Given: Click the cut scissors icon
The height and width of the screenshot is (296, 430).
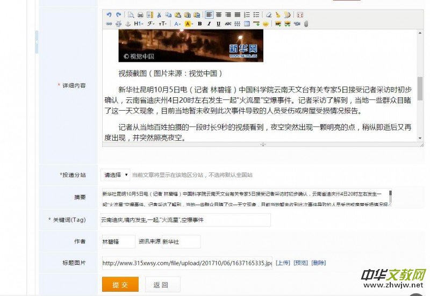Looking at the screenshot, I should pos(159,15).
